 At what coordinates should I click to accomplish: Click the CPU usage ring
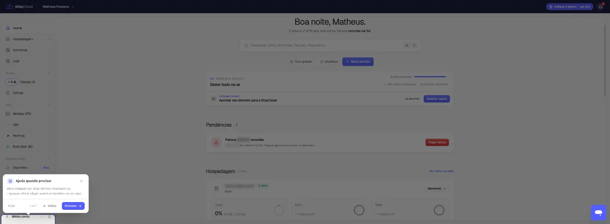pos(359,210)
